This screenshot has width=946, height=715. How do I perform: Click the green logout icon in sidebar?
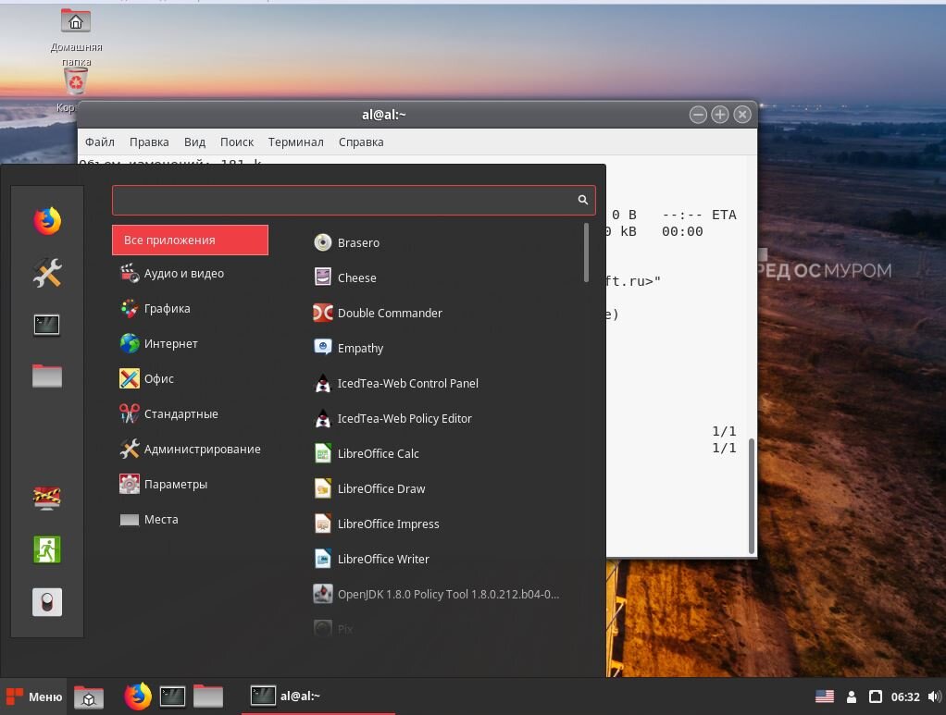tap(47, 549)
